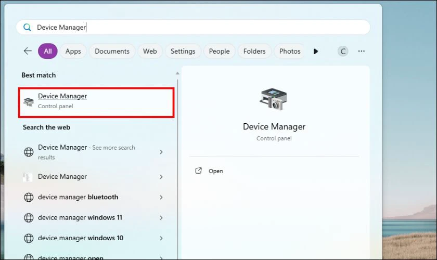Expand device manager windows 10 suggestion chevron

(x=161, y=238)
